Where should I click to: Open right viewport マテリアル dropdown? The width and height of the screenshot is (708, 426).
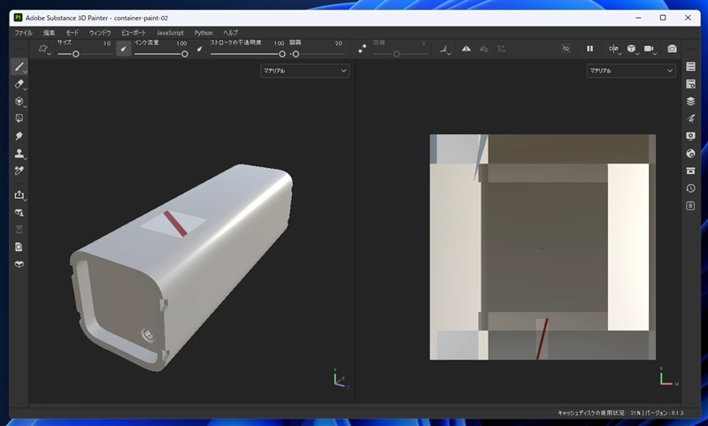coord(631,71)
